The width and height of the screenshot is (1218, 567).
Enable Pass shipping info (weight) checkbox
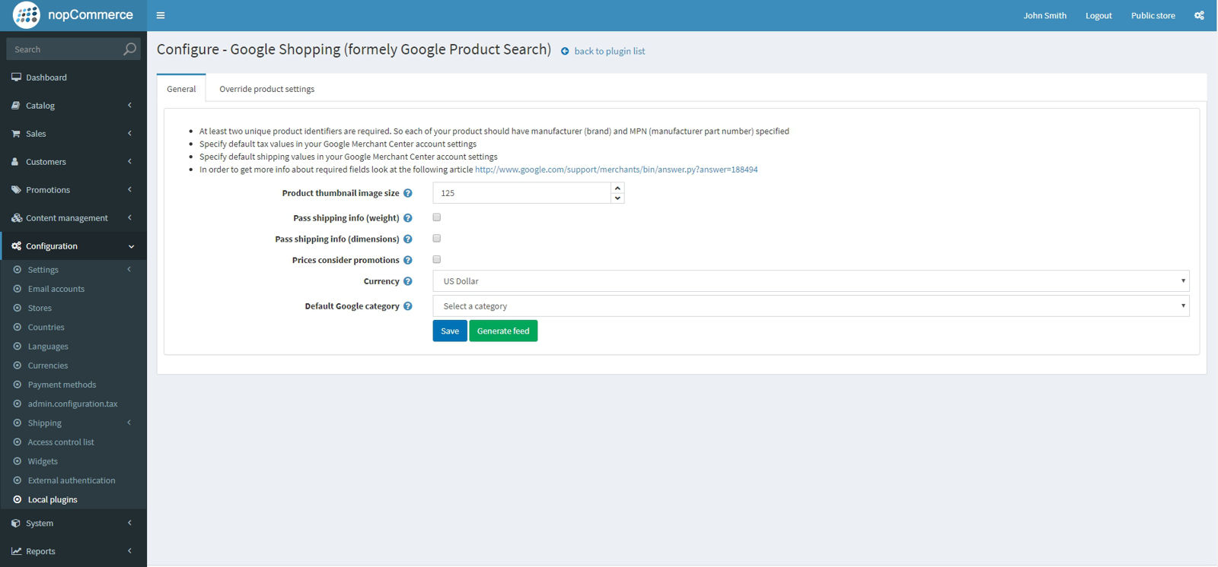click(x=437, y=217)
